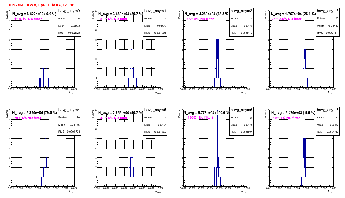Select the havg_asym5 stats box title
The image size is (345, 198).
click(x=155, y=110)
